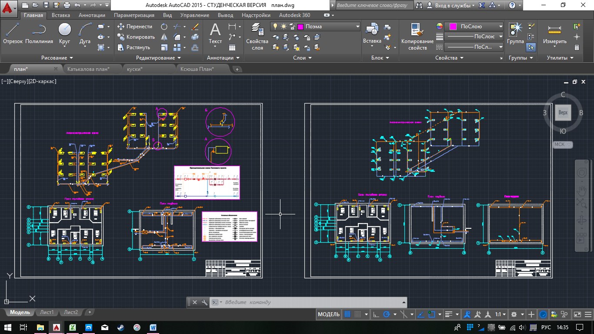Open the Вид ribbon tab

[x=167, y=15]
